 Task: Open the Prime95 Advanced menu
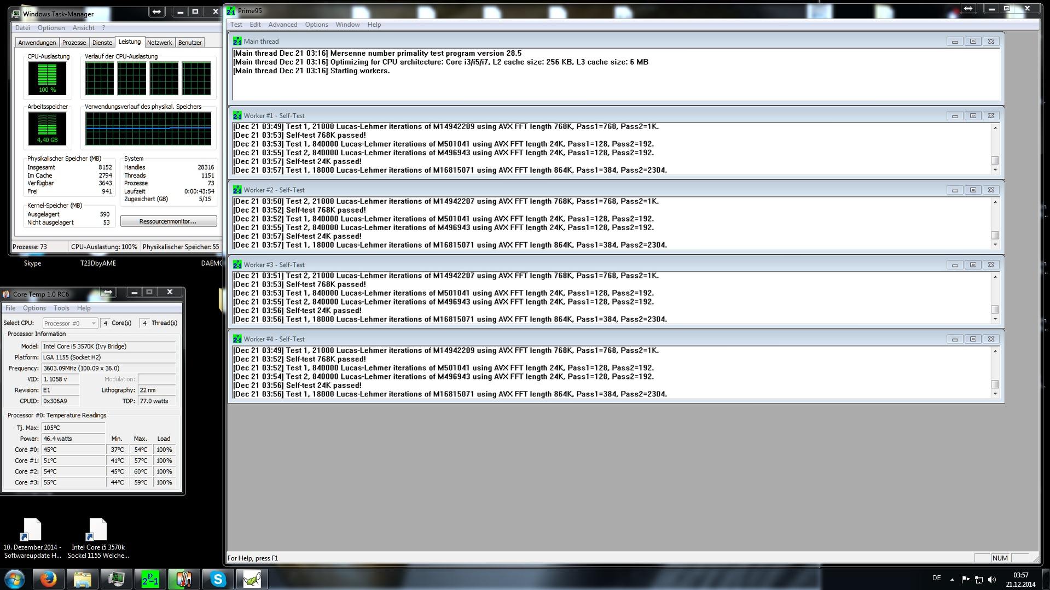[x=283, y=25]
